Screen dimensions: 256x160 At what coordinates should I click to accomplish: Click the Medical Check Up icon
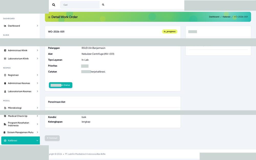click(x=5, y=116)
